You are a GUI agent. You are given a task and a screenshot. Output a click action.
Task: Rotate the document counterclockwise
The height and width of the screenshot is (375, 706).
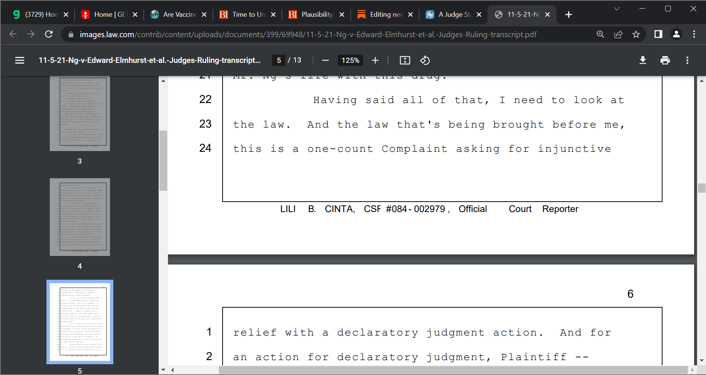pyautogui.click(x=425, y=60)
